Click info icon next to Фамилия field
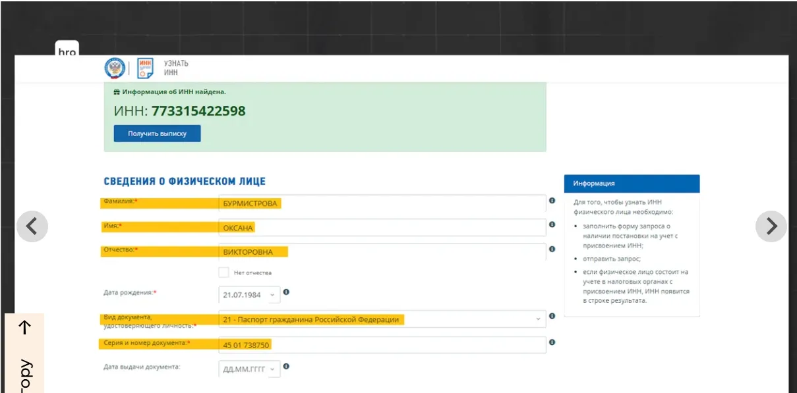 (x=552, y=201)
